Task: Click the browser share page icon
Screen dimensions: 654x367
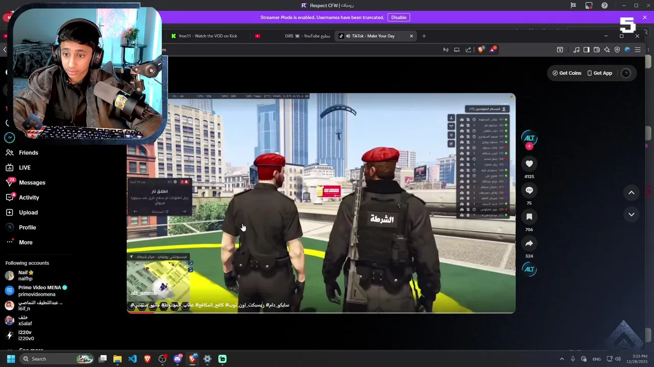Action: (x=469, y=49)
